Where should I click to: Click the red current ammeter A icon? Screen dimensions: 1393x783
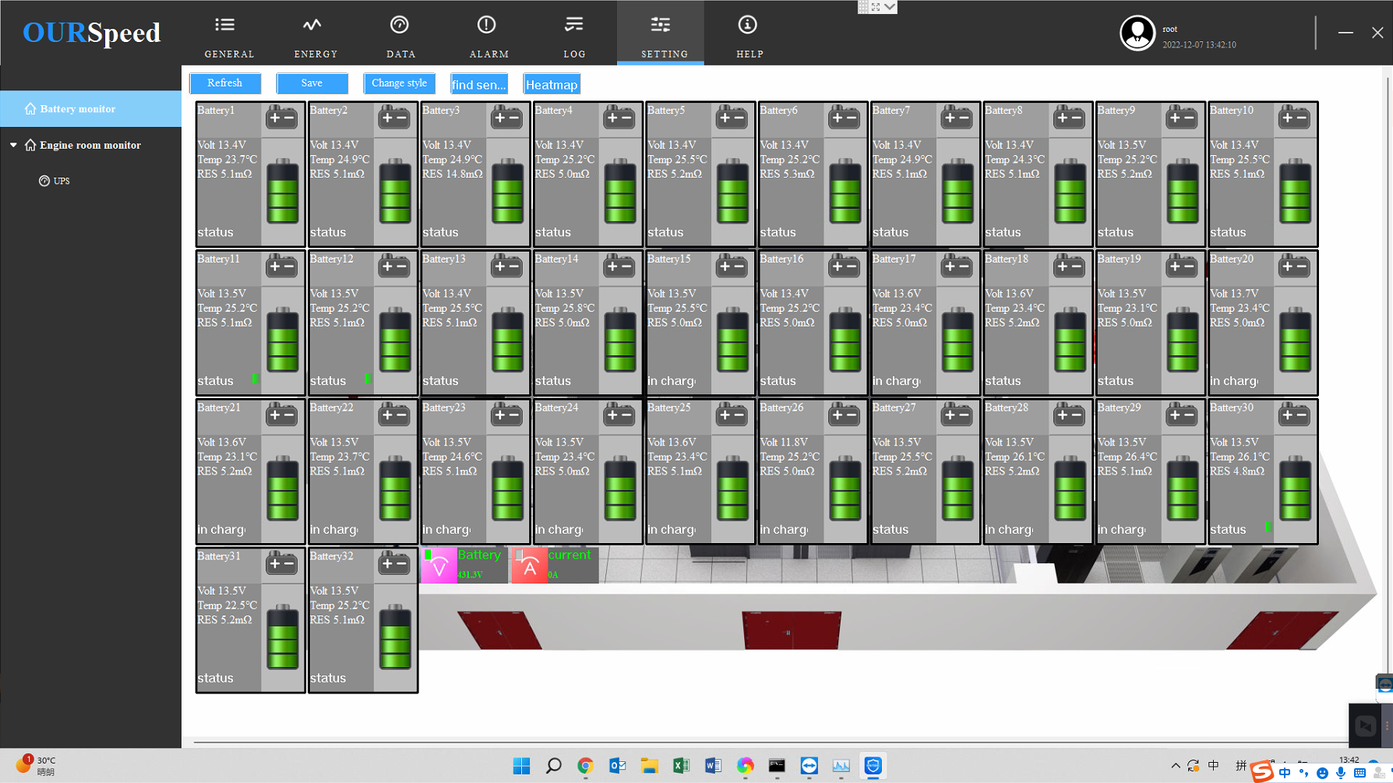pyautogui.click(x=530, y=566)
